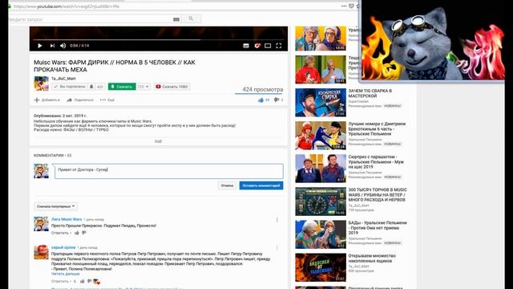513x289 pixels.
Task: Open 'Открываем множество накопленных ящиков' video
Action: point(372,258)
